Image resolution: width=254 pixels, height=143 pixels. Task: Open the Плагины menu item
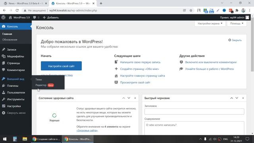tap(16, 86)
